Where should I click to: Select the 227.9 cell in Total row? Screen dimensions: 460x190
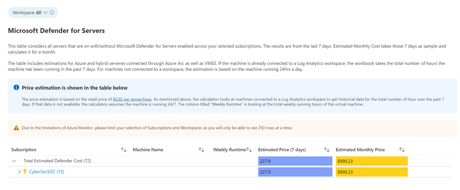pyautogui.click(x=295, y=161)
